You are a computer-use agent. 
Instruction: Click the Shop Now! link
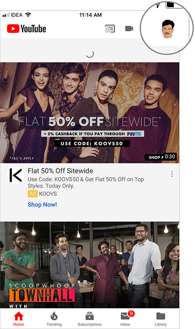point(42,205)
